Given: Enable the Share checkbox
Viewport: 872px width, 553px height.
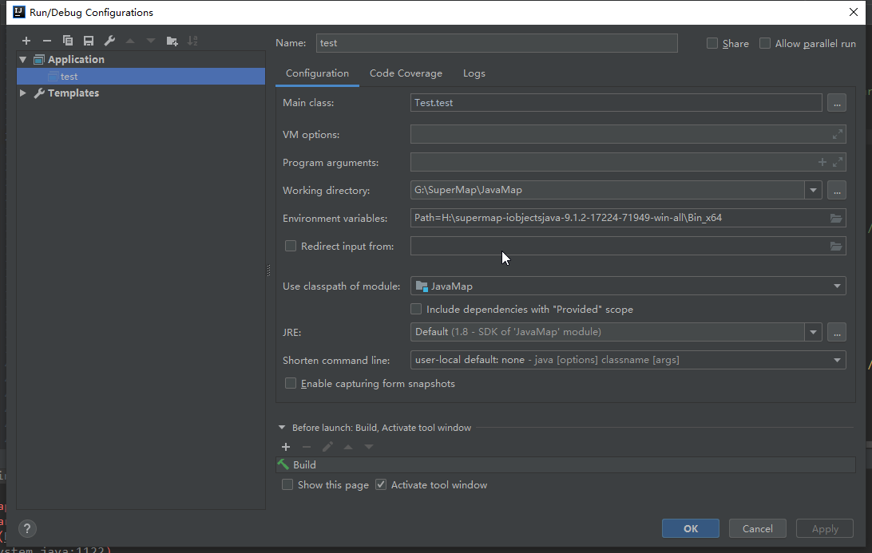Looking at the screenshot, I should click(711, 43).
